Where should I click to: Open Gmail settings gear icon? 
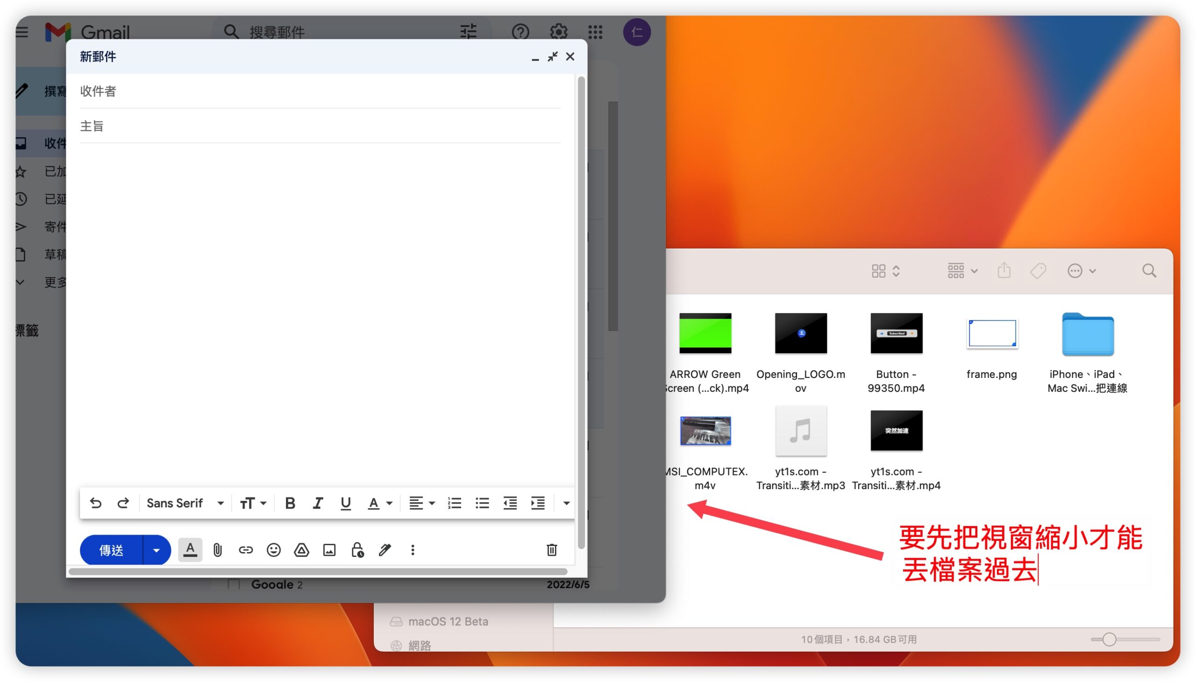558,32
